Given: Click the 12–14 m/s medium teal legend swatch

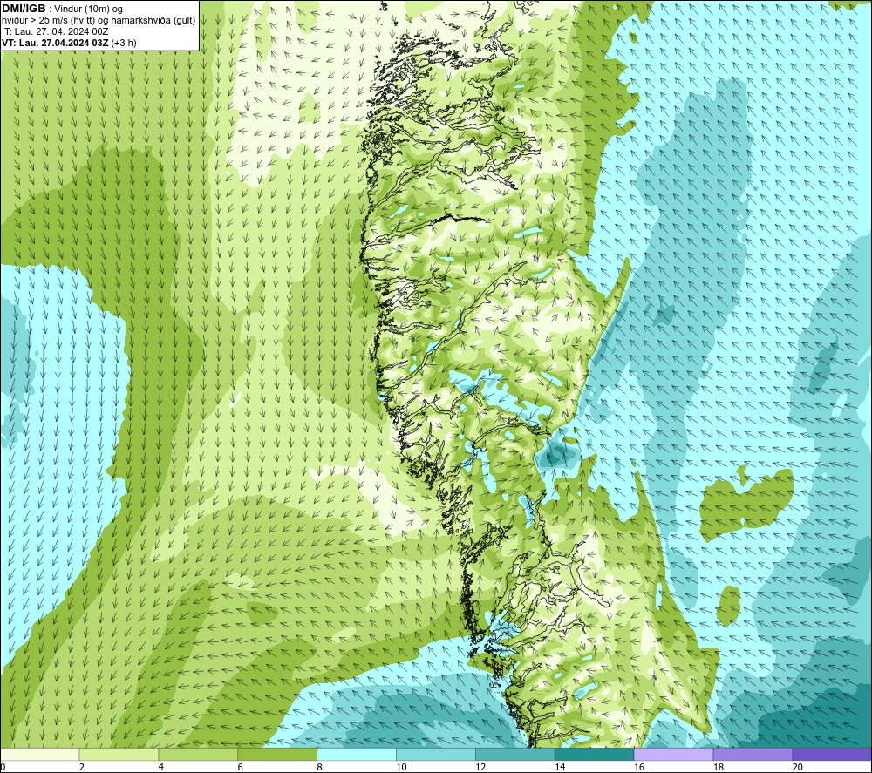Looking at the screenshot, I should [x=515, y=754].
